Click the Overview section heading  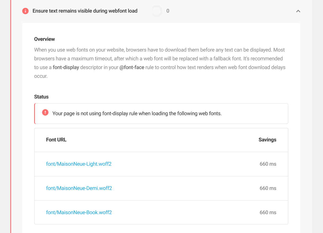click(44, 39)
